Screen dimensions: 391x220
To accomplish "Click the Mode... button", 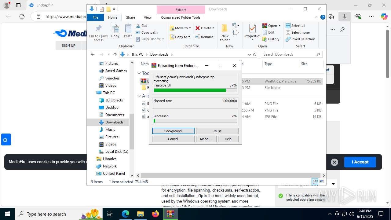I will tap(206, 139).
